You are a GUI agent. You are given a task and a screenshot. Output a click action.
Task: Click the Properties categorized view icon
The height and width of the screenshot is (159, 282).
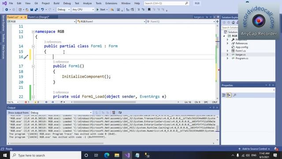pyautogui.click(x=224, y=95)
